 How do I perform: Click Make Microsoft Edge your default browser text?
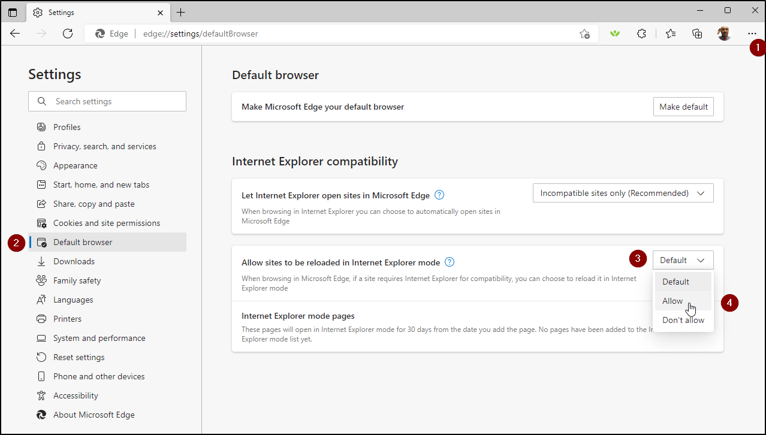pos(323,107)
